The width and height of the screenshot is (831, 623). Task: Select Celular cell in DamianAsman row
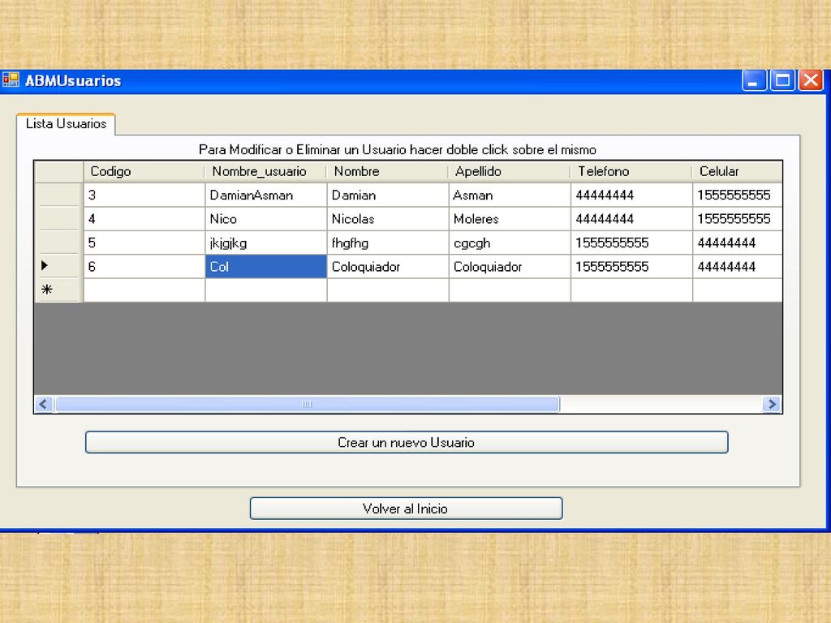[x=738, y=195]
